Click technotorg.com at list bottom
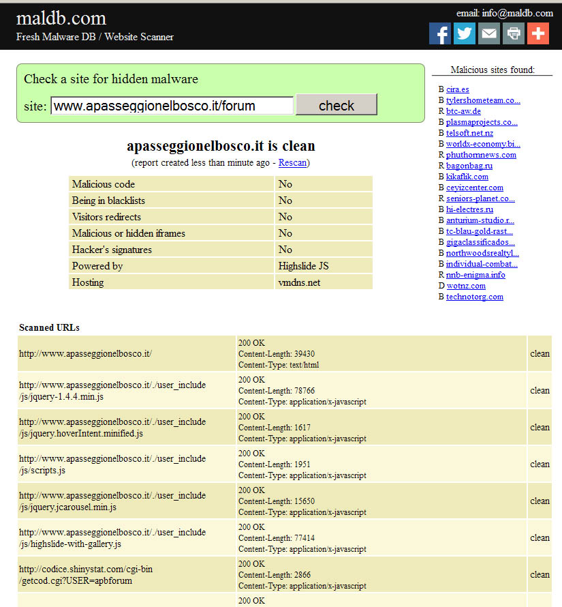This screenshot has height=607, width=562. 474,297
